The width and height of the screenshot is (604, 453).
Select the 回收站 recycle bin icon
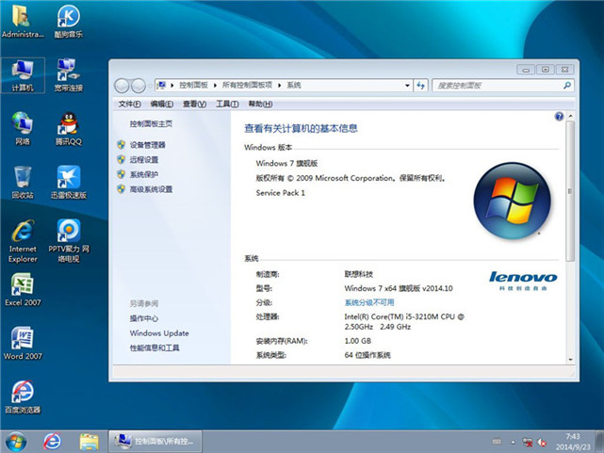(23, 181)
